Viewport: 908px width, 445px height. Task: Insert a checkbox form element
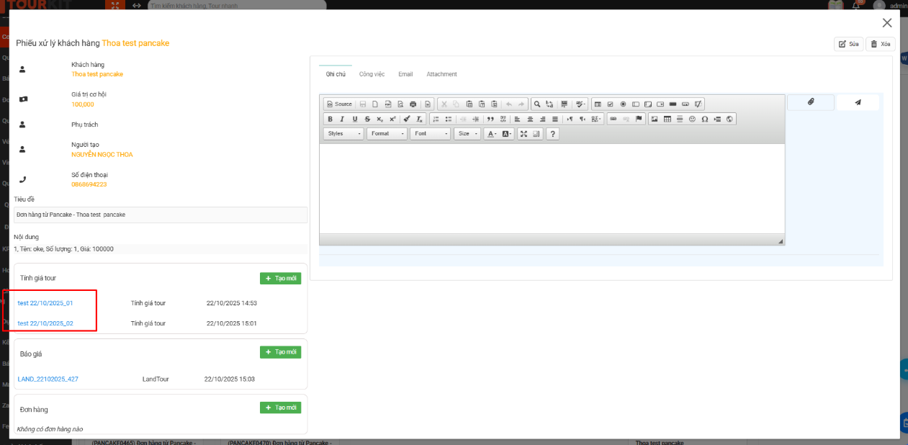click(610, 104)
